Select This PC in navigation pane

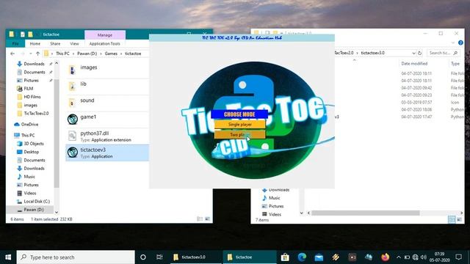pos(28,135)
